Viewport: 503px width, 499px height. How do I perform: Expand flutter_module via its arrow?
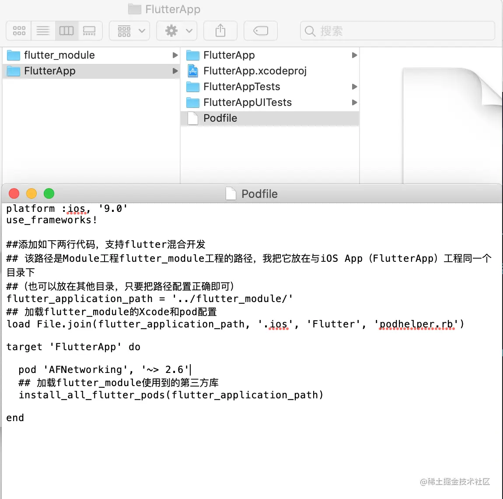coord(175,55)
